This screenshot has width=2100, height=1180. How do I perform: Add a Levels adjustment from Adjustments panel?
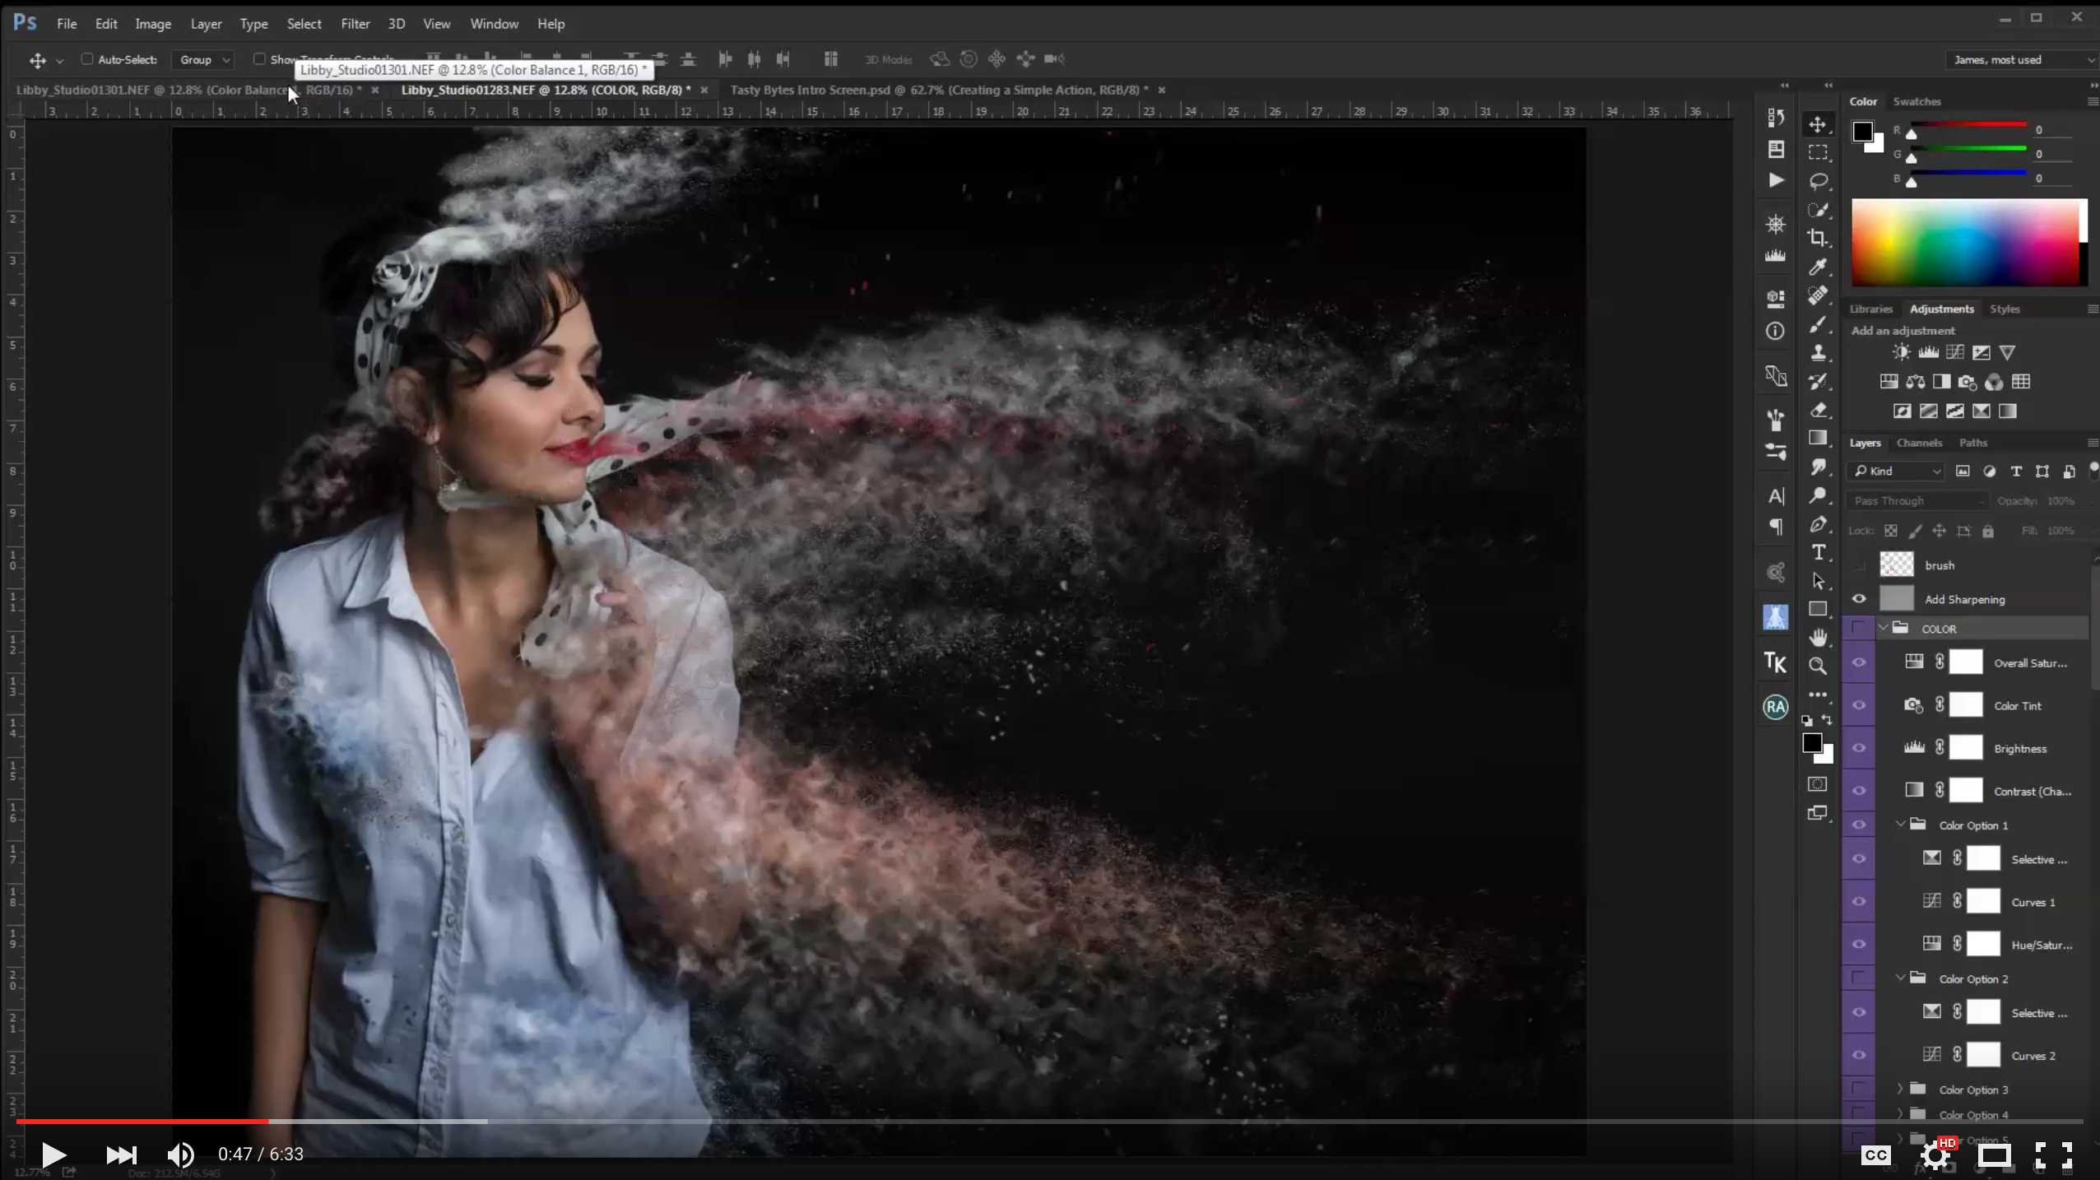click(1928, 352)
